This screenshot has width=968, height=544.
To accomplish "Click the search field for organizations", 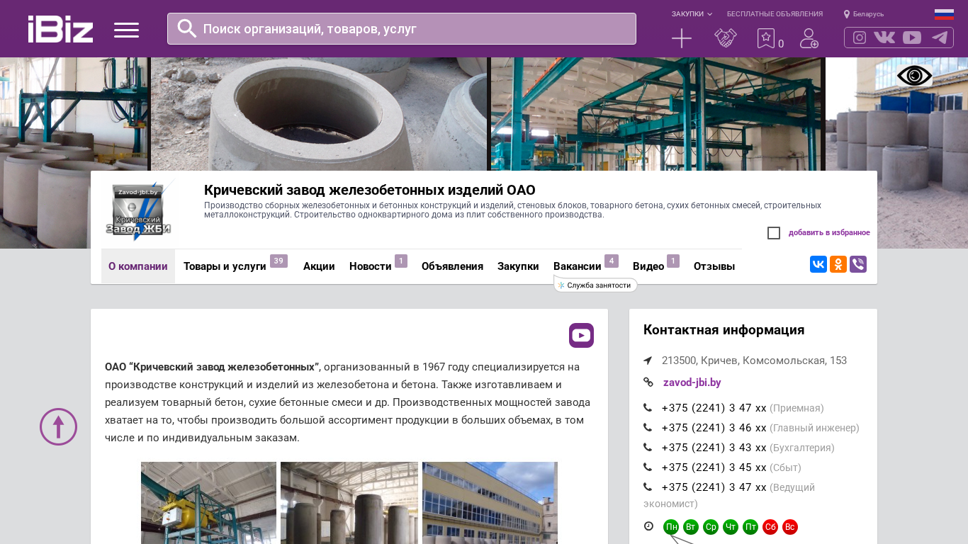I will [x=402, y=28].
